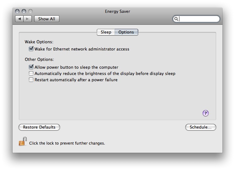Uncheck Allow power button to sleep the computer

[31, 67]
